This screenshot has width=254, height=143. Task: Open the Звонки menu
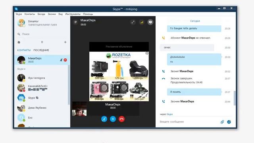52,14
